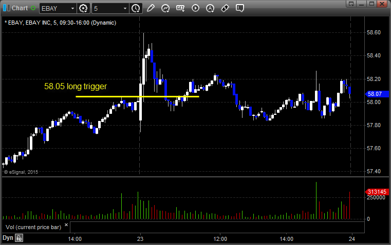Click the 58.40 price axis label
391x245 pixels.
pos(374,55)
